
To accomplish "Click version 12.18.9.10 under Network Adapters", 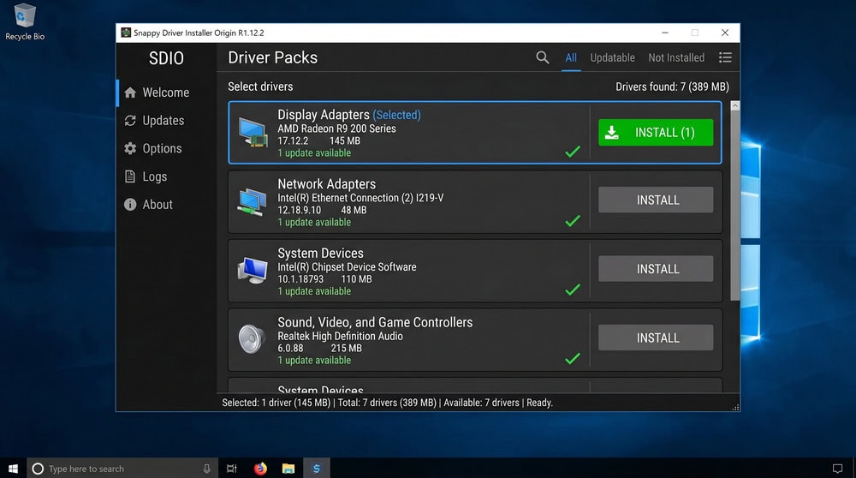I will tap(299, 210).
